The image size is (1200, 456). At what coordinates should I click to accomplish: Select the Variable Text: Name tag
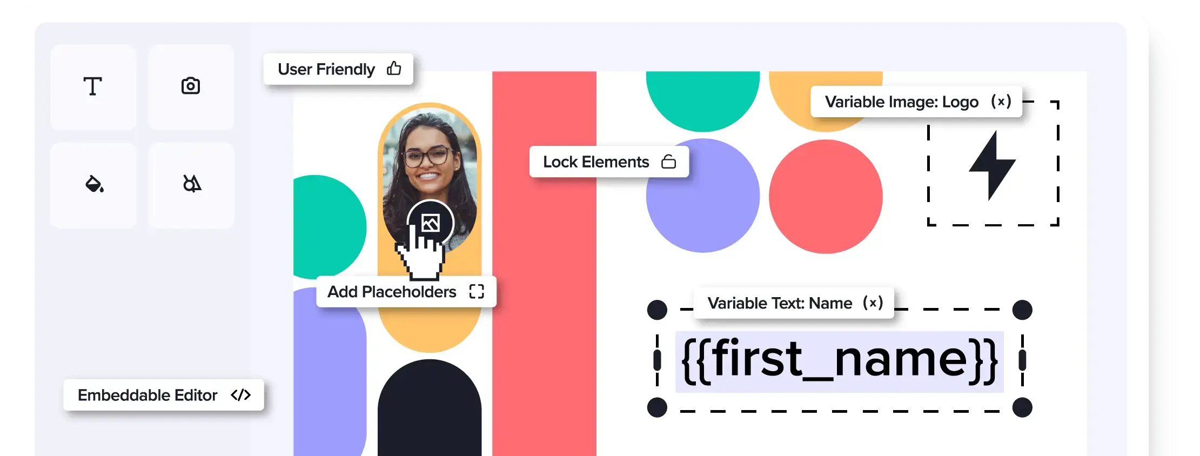(780, 303)
